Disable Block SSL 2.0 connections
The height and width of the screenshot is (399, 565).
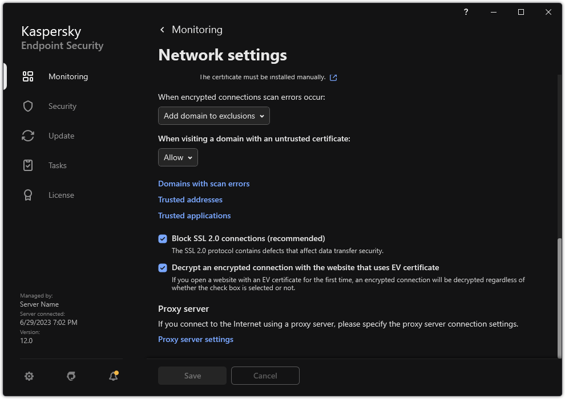click(x=163, y=238)
